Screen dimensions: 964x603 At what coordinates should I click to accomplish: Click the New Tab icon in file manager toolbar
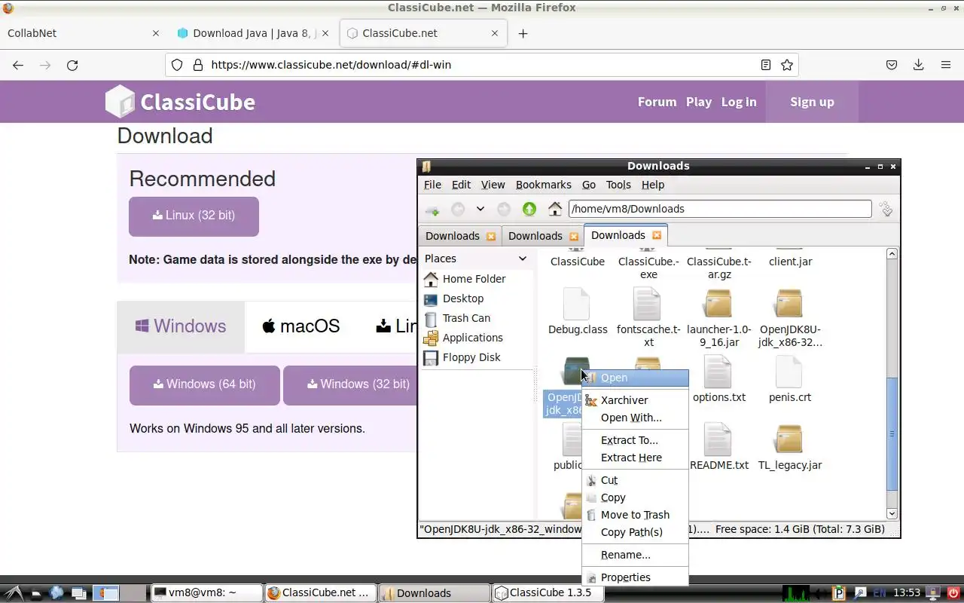[432, 210]
